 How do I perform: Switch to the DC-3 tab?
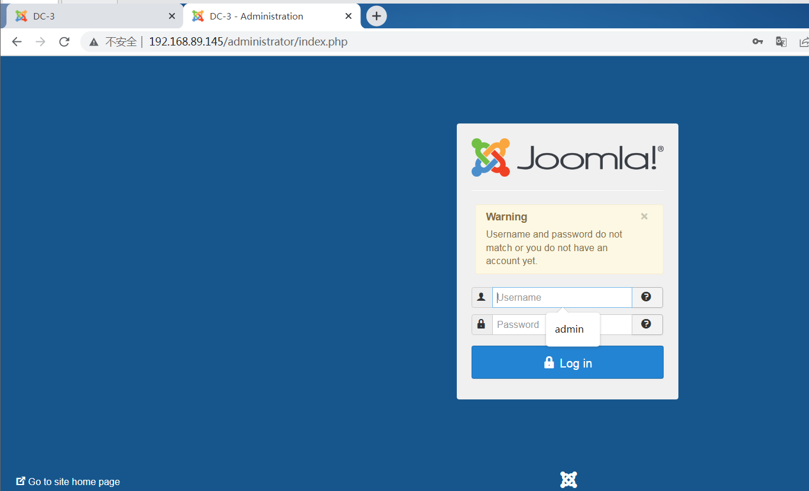pyautogui.click(x=95, y=16)
